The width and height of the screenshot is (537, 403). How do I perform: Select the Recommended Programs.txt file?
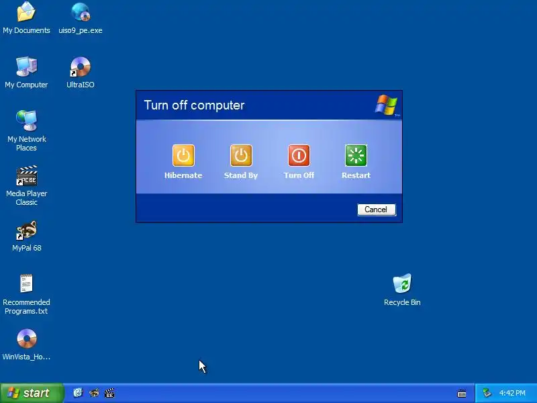pyautogui.click(x=26, y=283)
